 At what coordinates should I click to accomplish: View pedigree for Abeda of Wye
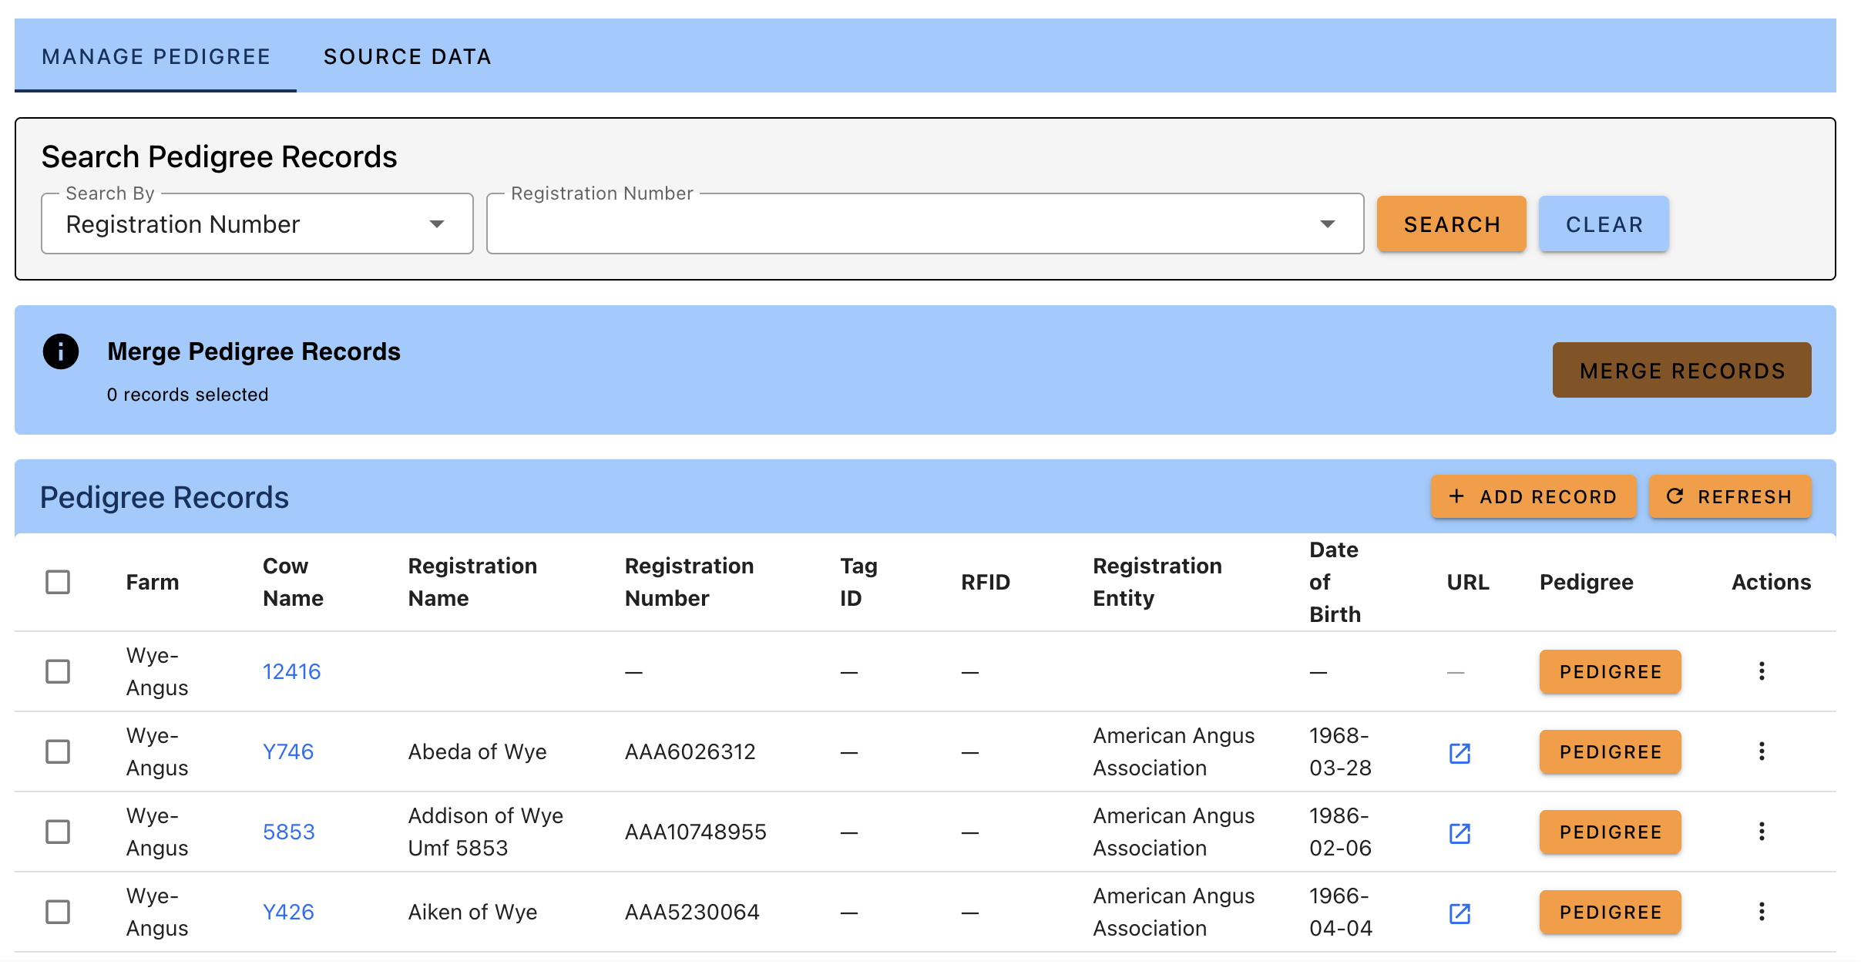point(1610,752)
